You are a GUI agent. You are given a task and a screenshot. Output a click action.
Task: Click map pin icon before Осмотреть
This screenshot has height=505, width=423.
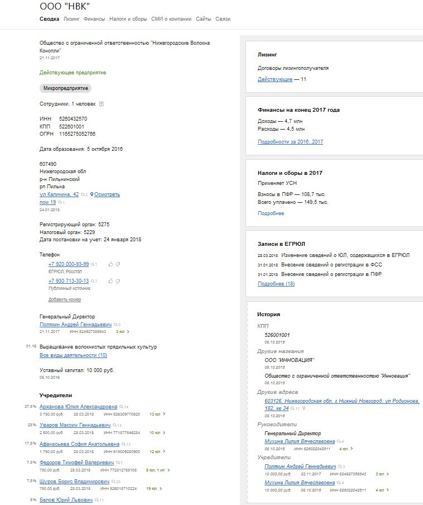pos(92,194)
